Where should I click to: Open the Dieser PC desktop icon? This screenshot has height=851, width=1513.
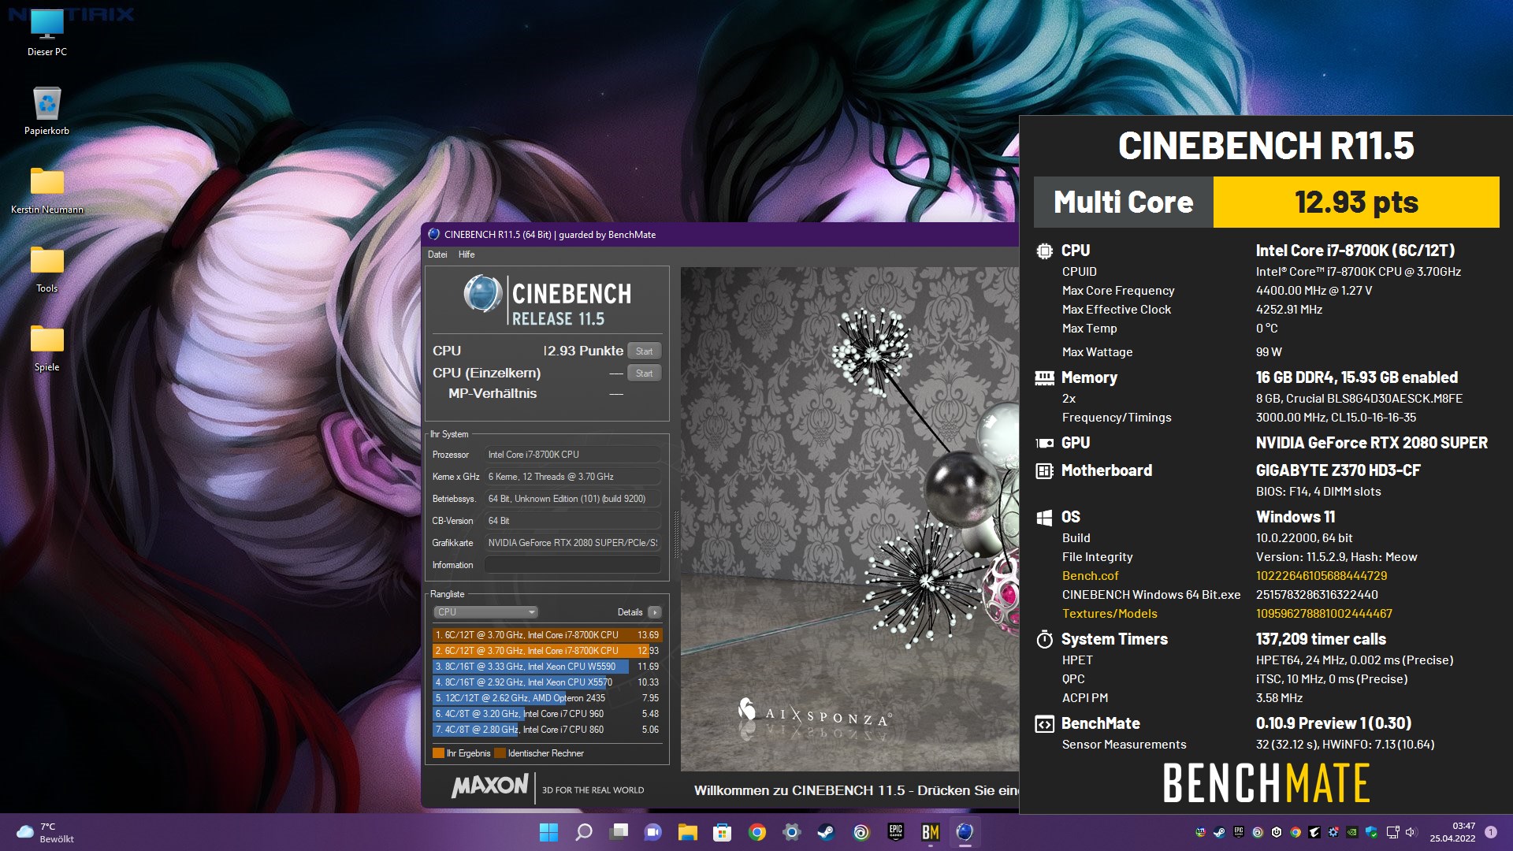tap(46, 33)
